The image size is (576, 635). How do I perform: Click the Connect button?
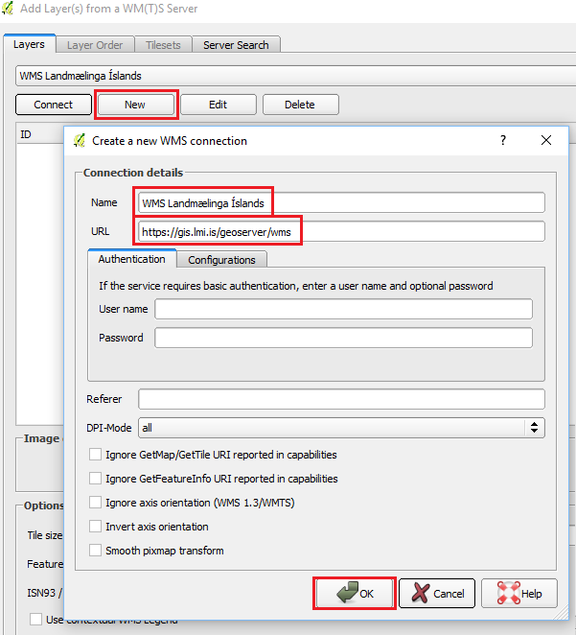(54, 105)
